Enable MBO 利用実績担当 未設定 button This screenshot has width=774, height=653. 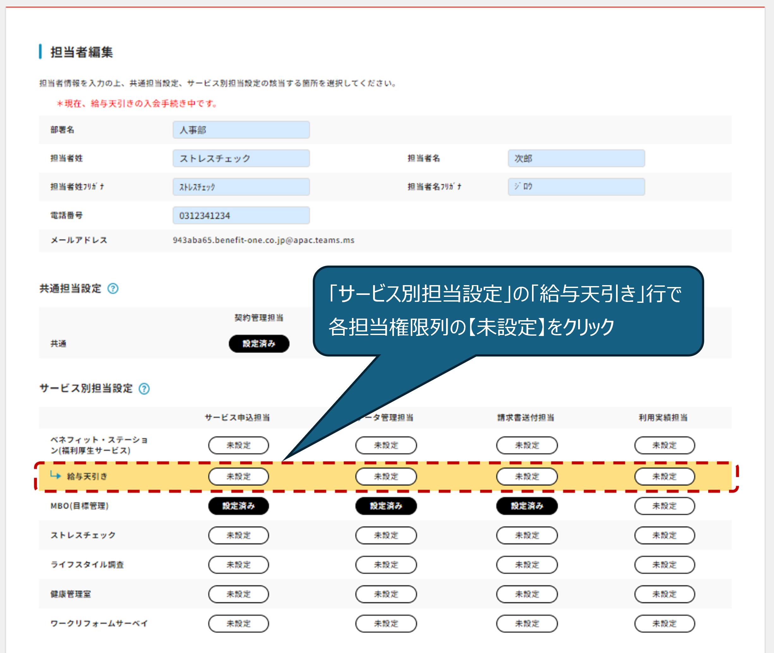point(664,506)
